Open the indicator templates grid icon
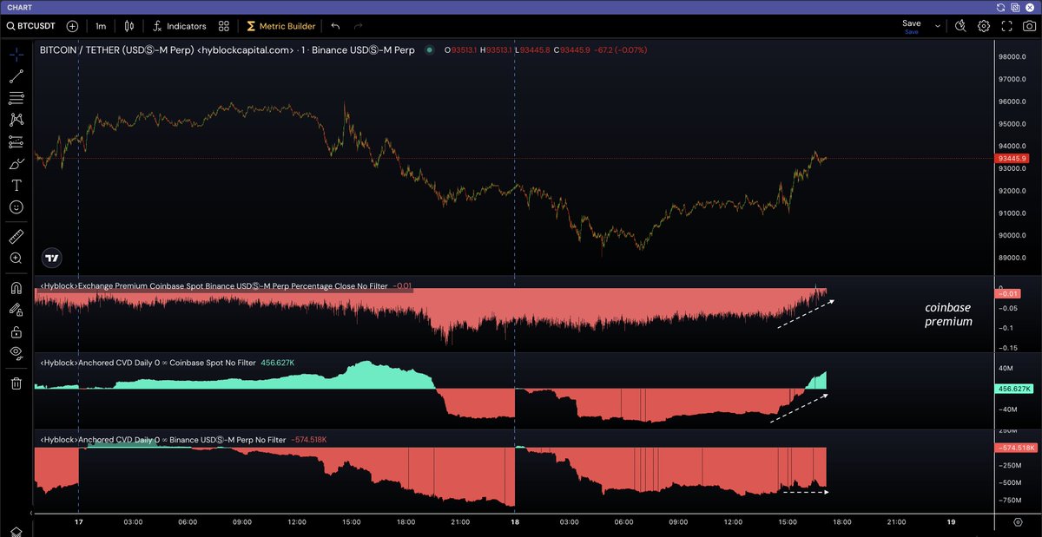The image size is (1042, 537). pos(224,26)
